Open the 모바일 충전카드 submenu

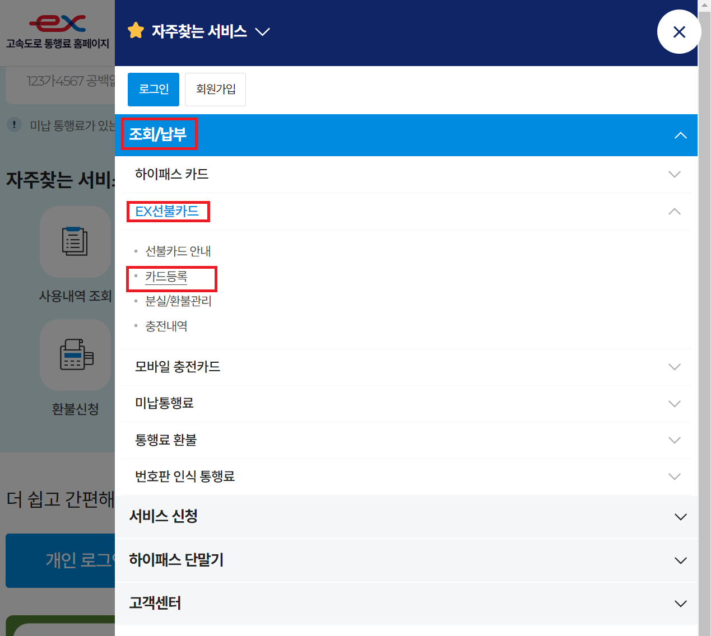178,367
